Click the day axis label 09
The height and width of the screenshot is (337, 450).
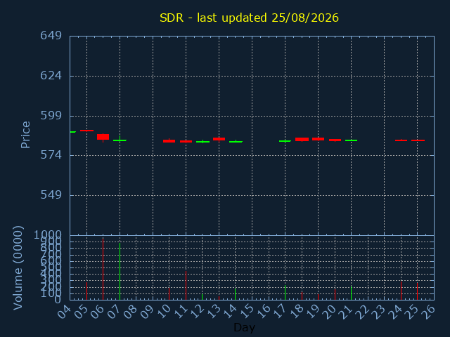[x=147, y=312]
